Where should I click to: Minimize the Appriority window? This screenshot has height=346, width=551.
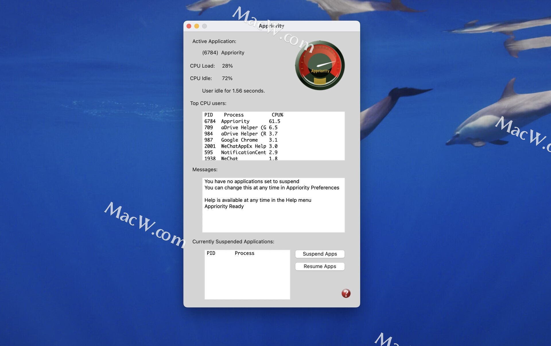click(197, 26)
